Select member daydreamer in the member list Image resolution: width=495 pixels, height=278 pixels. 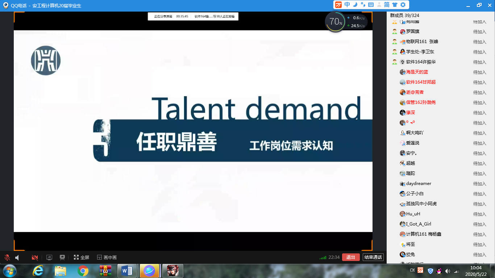pos(419,184)
